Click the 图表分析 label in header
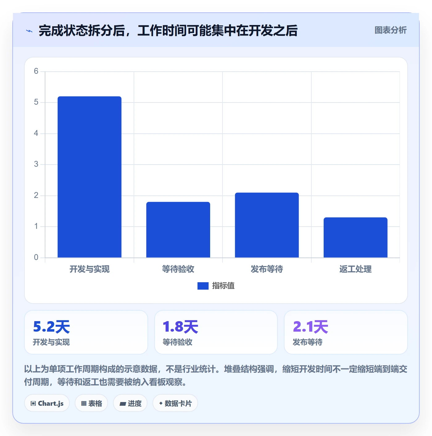Image resolution: width=432 pixels, height=436 pixels. (x=390, y=30)
